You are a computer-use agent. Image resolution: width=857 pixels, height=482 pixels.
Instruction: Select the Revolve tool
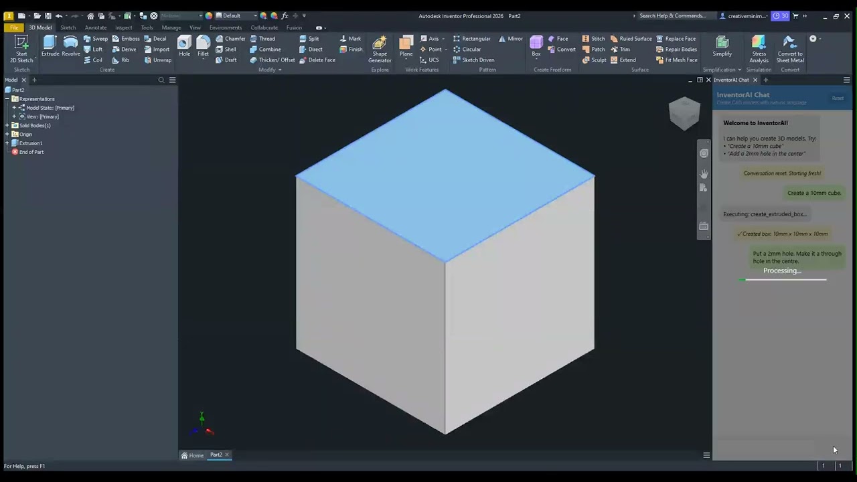[x=70, y=47]
